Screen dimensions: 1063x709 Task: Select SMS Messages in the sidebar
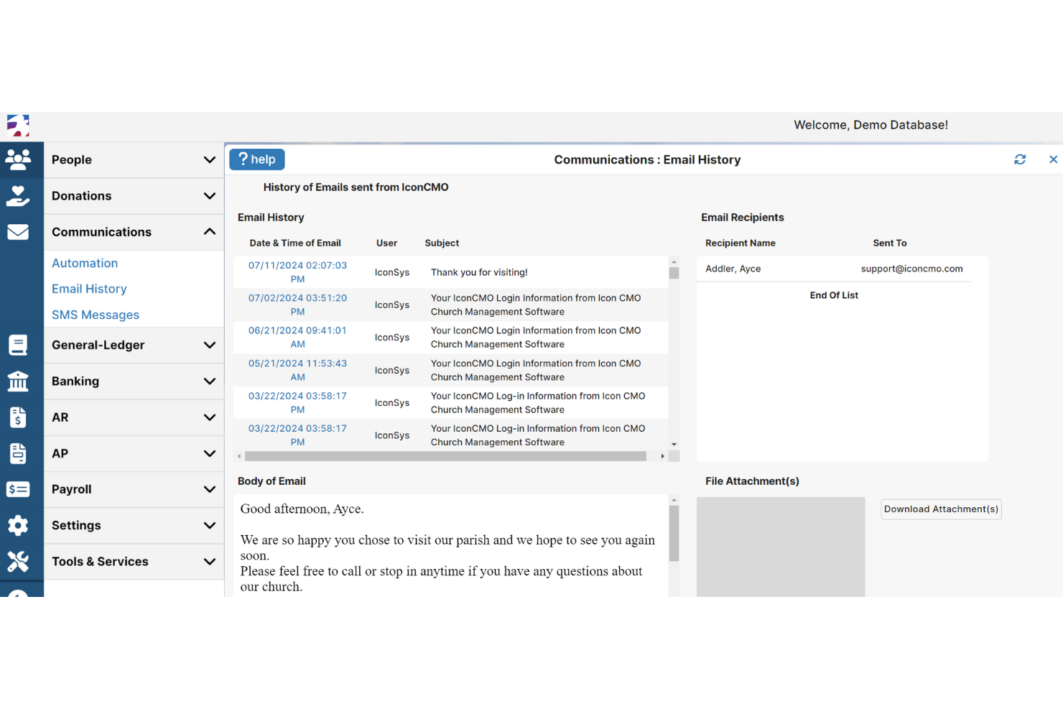(x=95, y=315)
